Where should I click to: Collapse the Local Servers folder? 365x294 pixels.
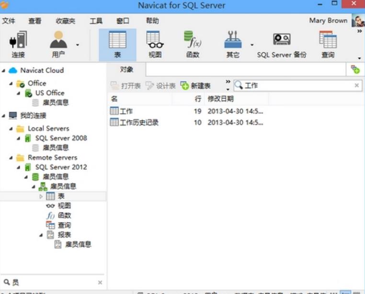click(x=11, y=129)
